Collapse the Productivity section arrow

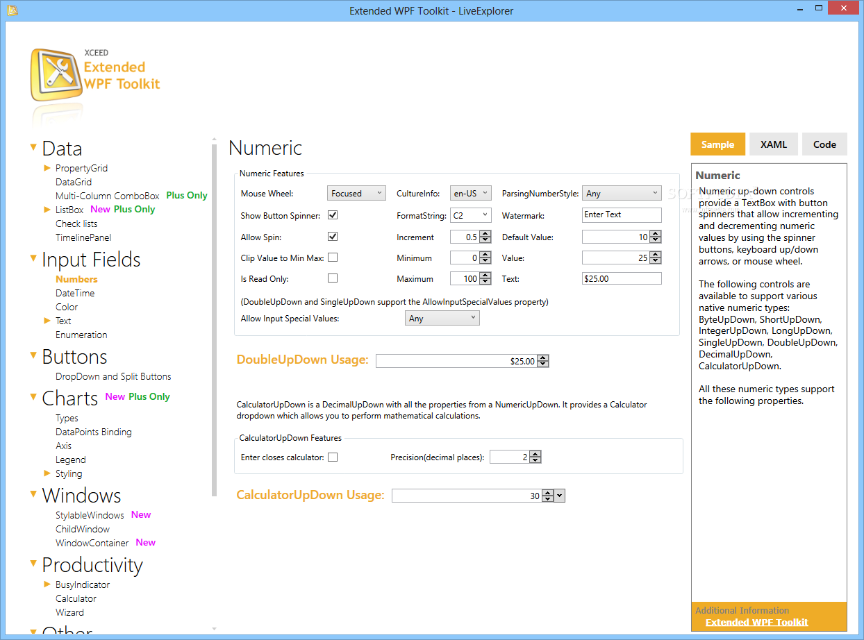click(x=33, y=564)
